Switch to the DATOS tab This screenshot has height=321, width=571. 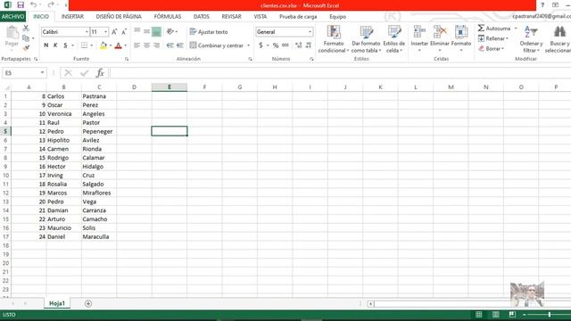pyautogui.click(x=202, y=16)
